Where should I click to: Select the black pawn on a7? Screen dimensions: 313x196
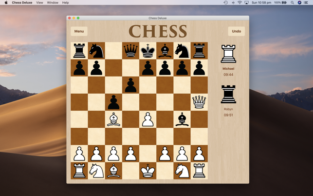pyautogui.click(x=79, y=68)
